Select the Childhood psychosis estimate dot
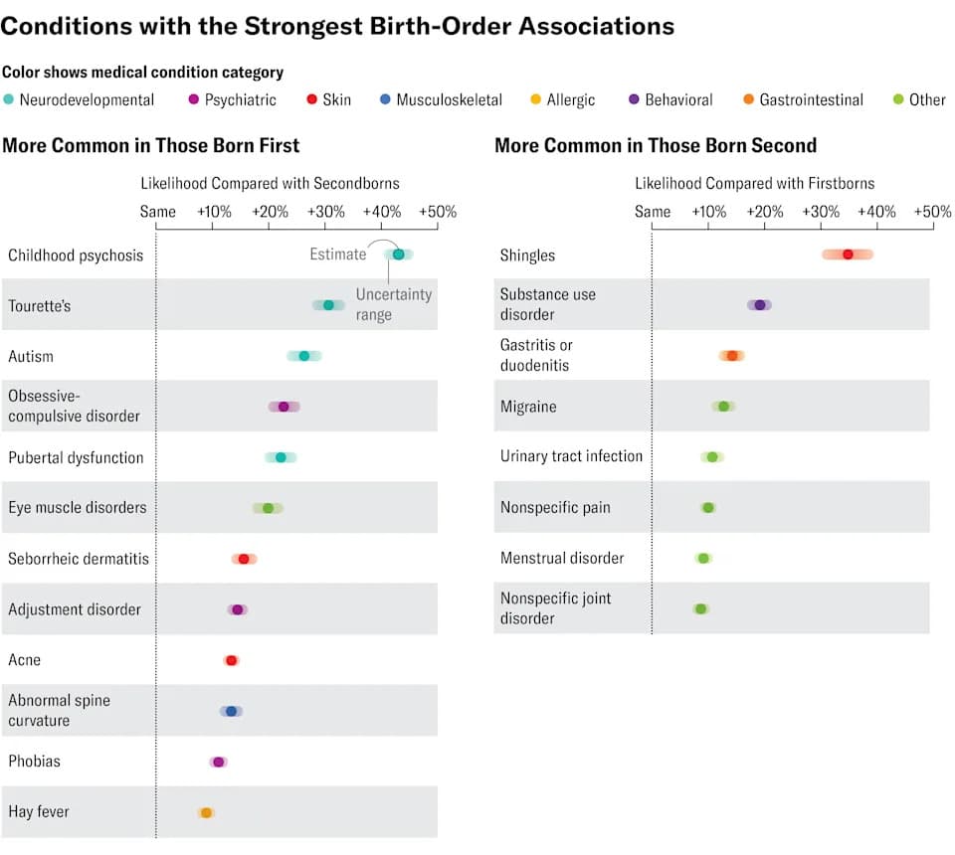 [398, 255]
